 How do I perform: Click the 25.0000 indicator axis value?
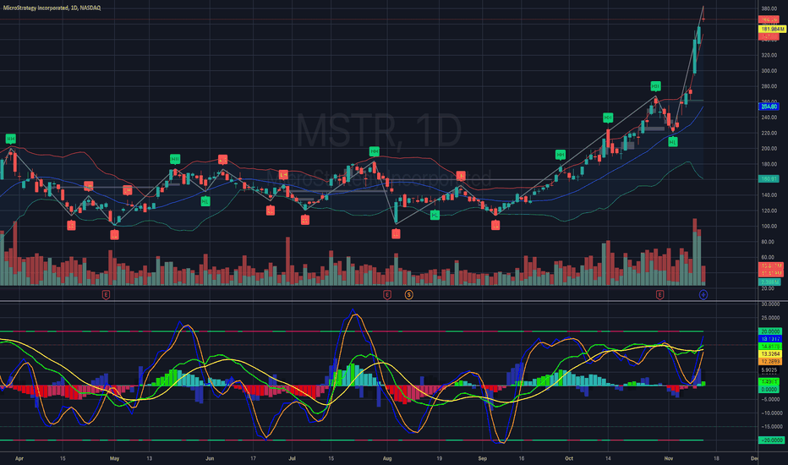[x=770, y=318]
